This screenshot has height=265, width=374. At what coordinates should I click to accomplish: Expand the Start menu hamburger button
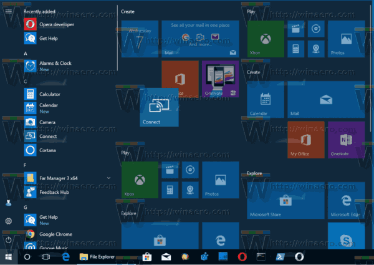[9, 11]
